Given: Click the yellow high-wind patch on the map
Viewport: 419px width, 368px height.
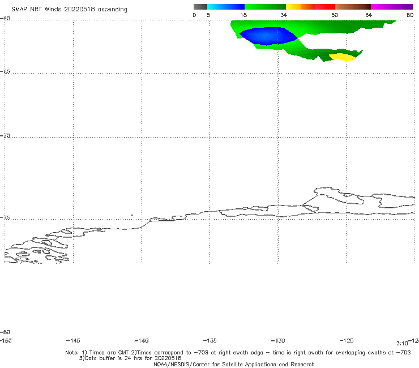Looking at the screenshot, I should point(342,57).
